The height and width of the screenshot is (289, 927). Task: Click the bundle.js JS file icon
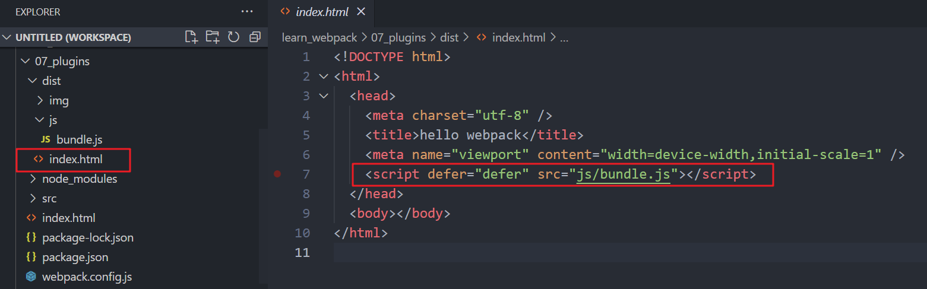pos(45,140)
